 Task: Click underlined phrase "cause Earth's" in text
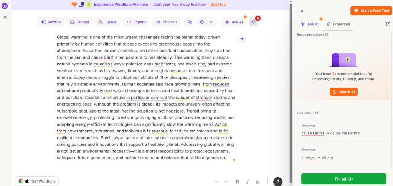pos(104,57)
